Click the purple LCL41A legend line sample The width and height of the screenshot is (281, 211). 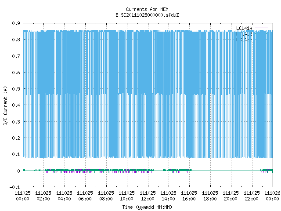261,28
